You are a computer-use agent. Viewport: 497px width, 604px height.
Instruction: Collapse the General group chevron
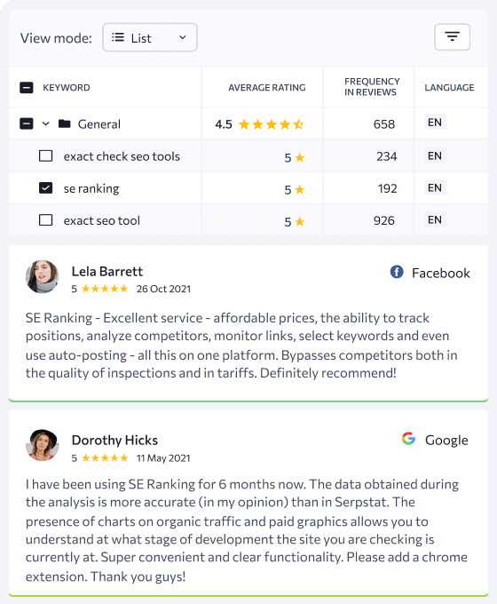click(46, 123)
